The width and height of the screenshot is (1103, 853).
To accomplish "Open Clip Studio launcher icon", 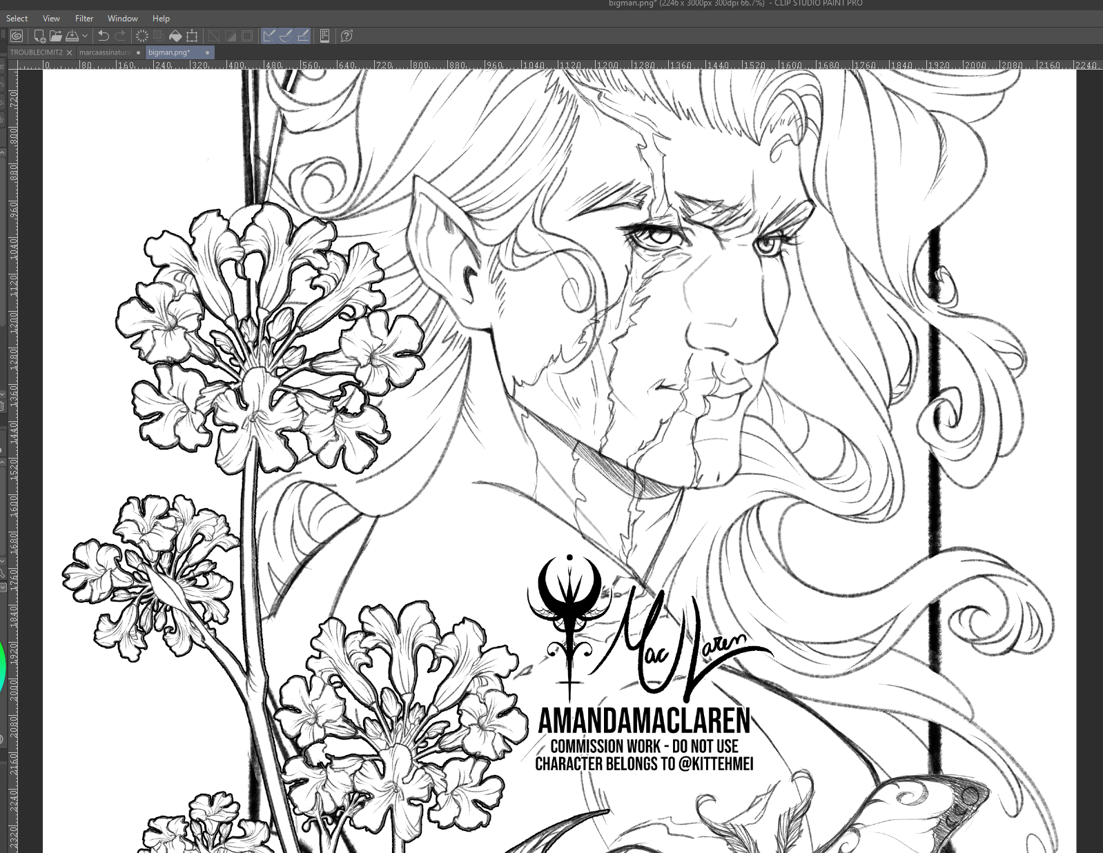I will (17, 36).
